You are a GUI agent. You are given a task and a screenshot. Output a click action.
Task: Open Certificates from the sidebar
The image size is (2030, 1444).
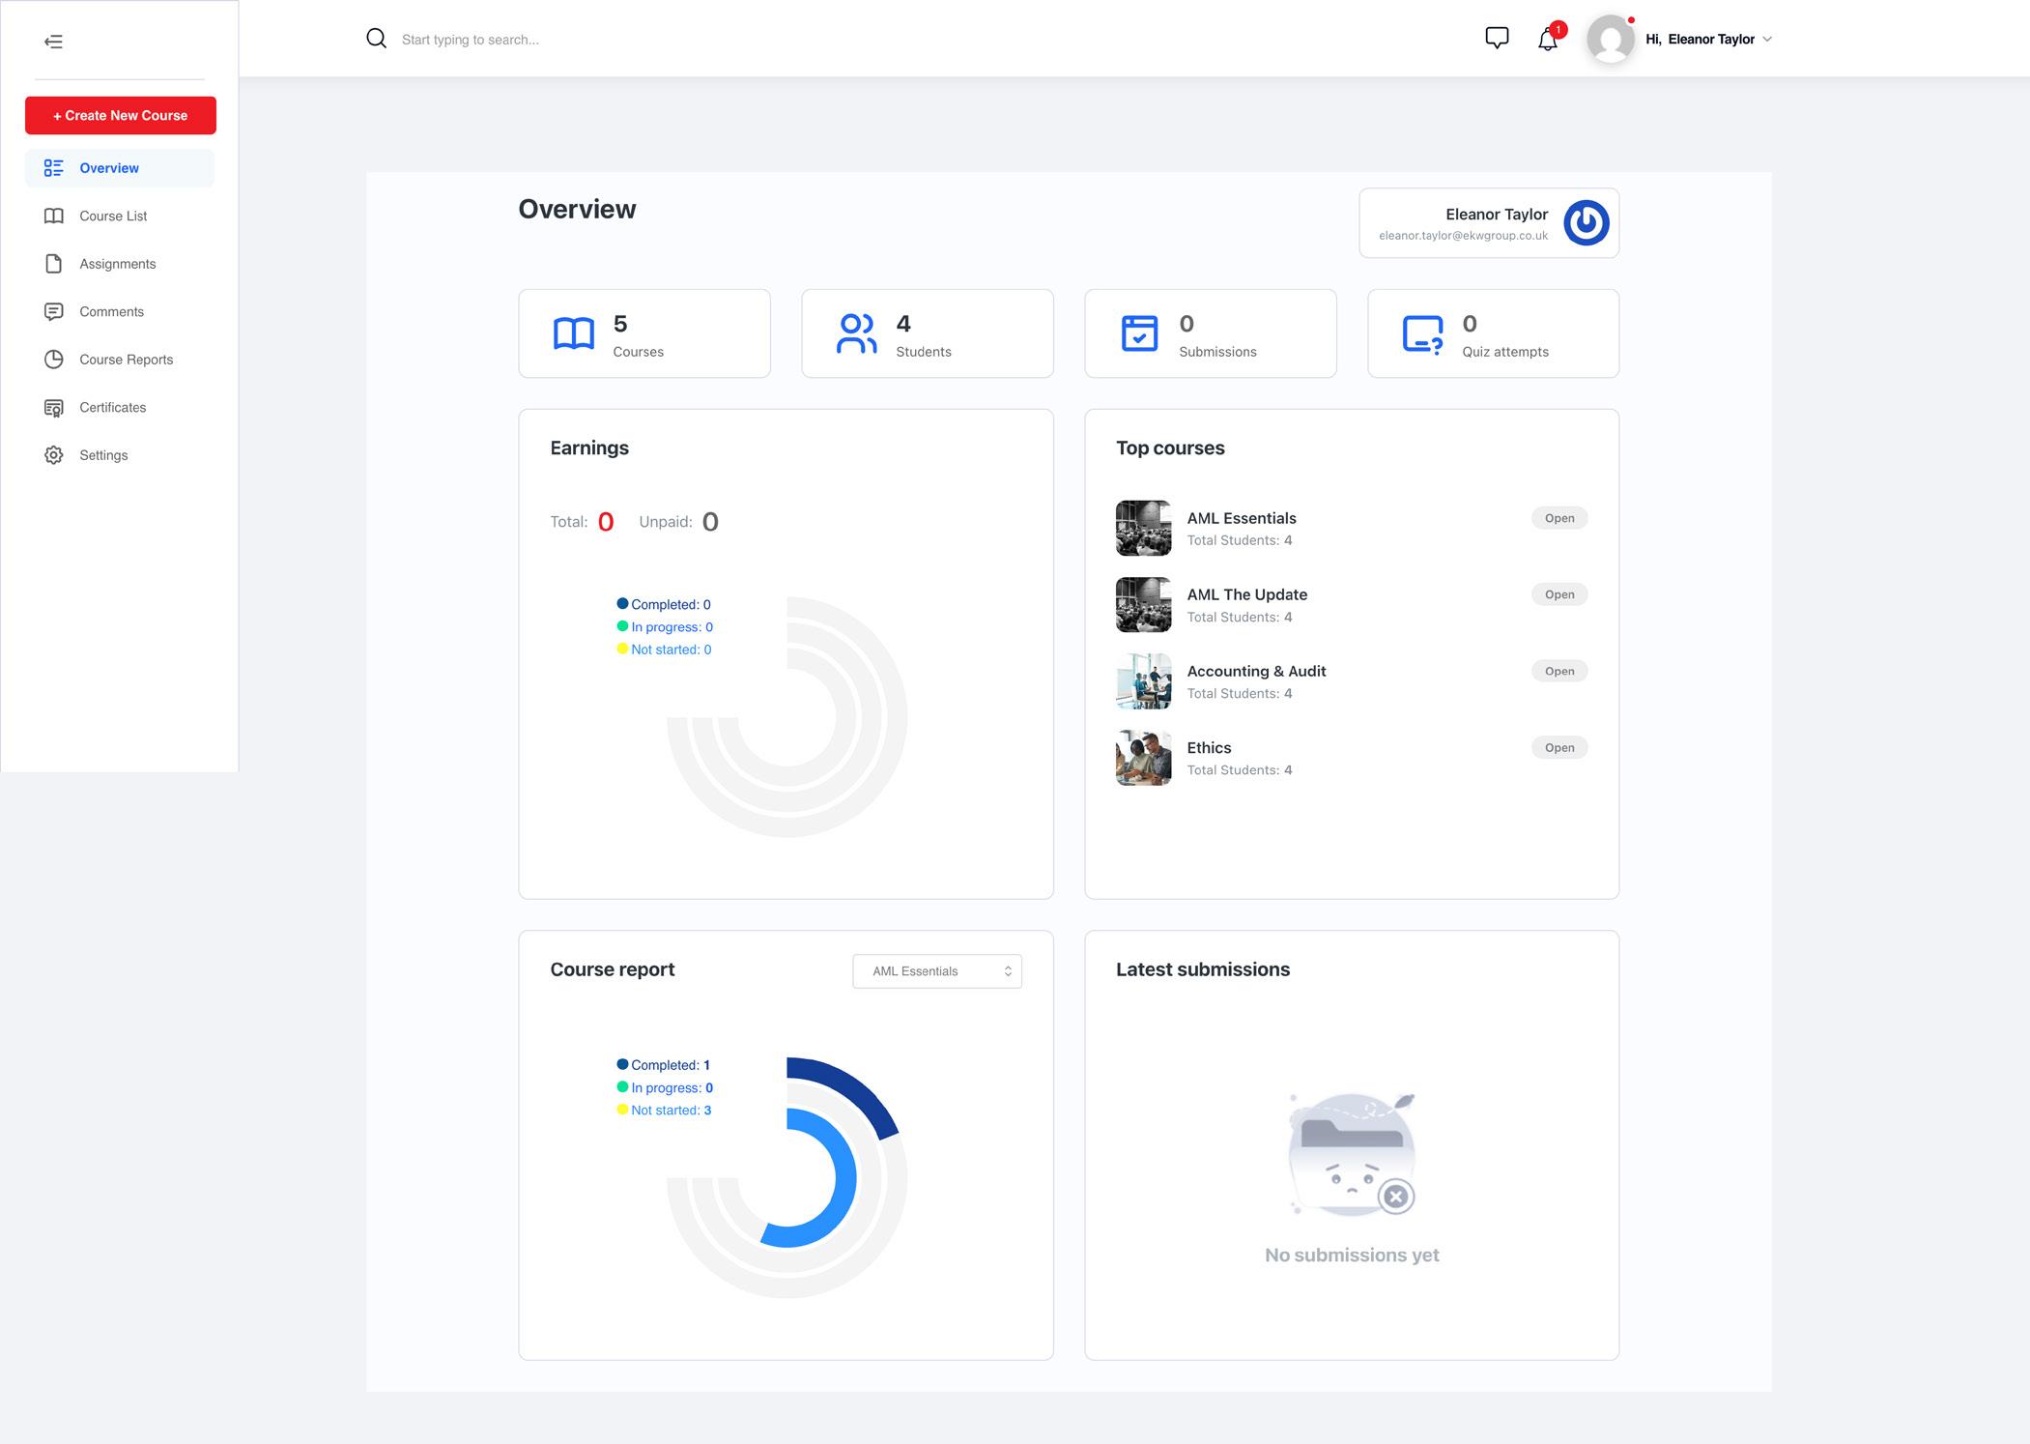pyautogui.click(x=112, y=408)
